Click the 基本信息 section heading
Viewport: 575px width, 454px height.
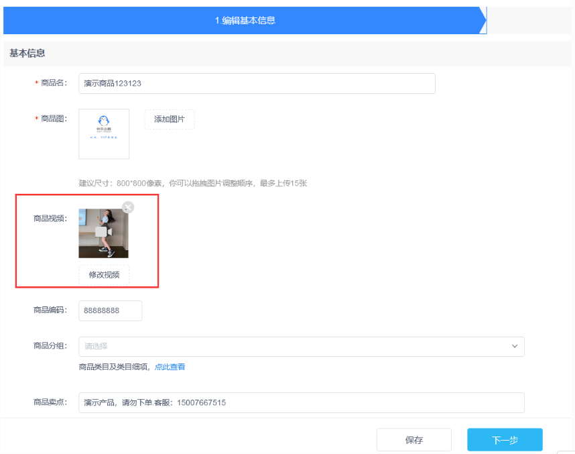point(27,53)
